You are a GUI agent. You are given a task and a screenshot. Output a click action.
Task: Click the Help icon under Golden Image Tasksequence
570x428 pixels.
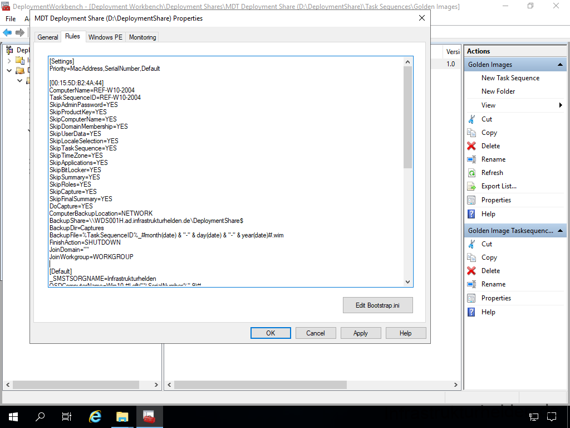coord(471,312)
